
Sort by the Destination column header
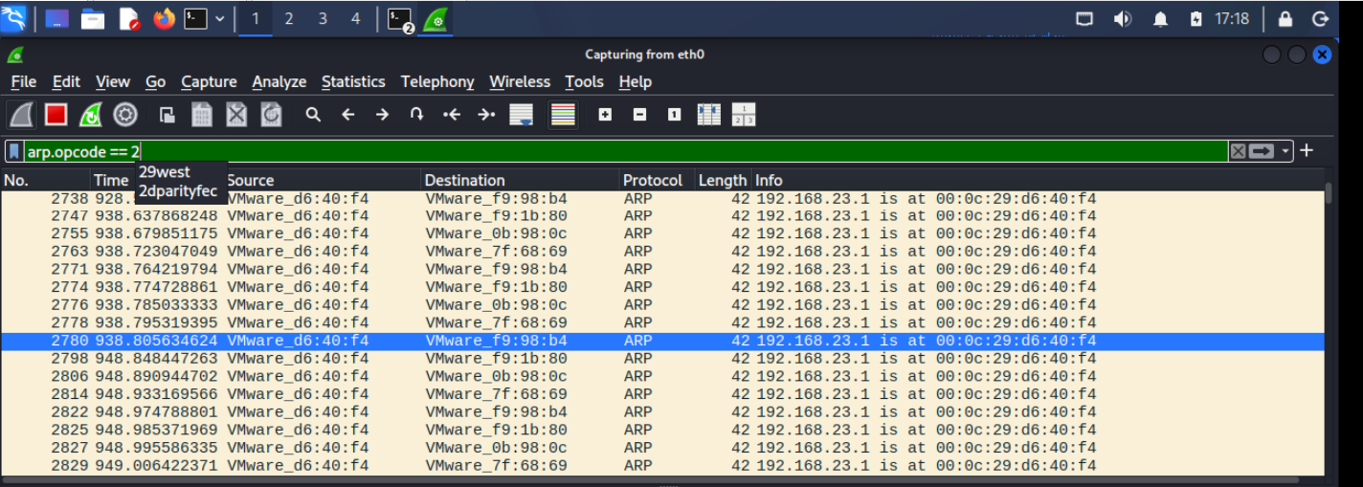click(521, 180)
